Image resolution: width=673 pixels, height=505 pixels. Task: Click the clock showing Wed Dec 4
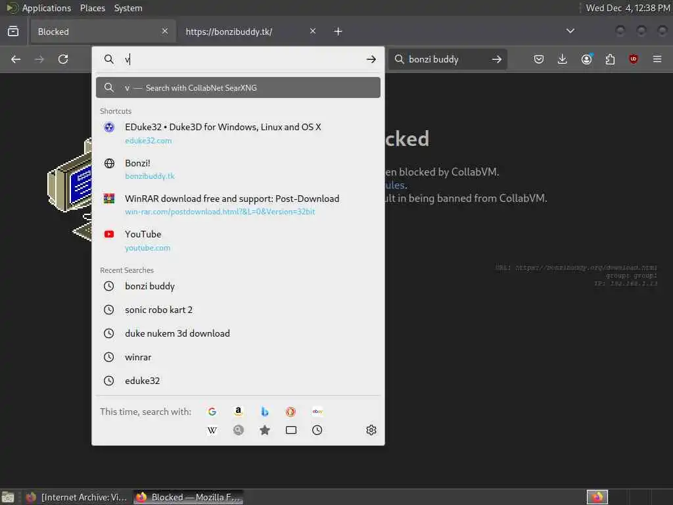coord(628,8)
